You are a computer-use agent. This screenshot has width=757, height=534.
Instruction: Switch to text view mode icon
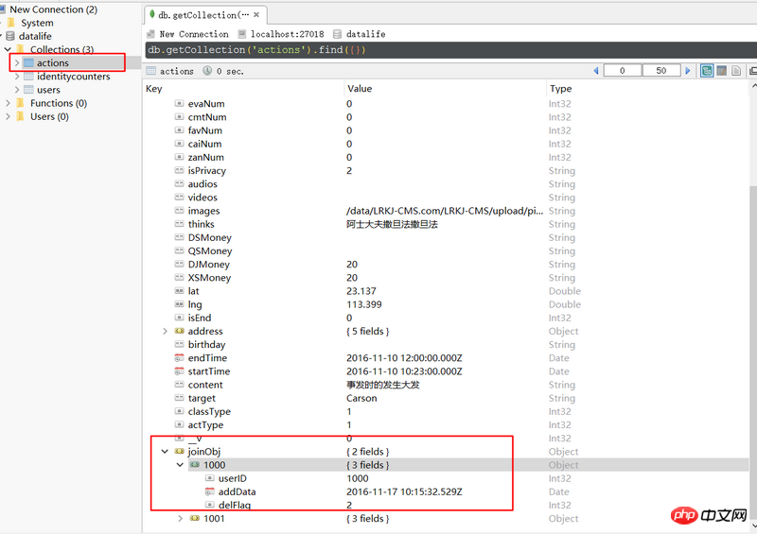click(x=736, y=71)
